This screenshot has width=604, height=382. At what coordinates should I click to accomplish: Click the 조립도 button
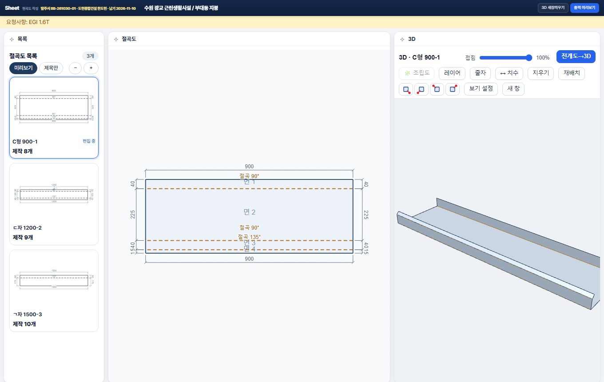click(417, 73)
